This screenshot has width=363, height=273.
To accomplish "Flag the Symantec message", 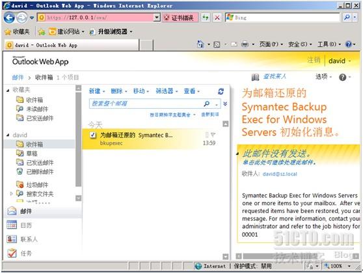I will [213, 134].
